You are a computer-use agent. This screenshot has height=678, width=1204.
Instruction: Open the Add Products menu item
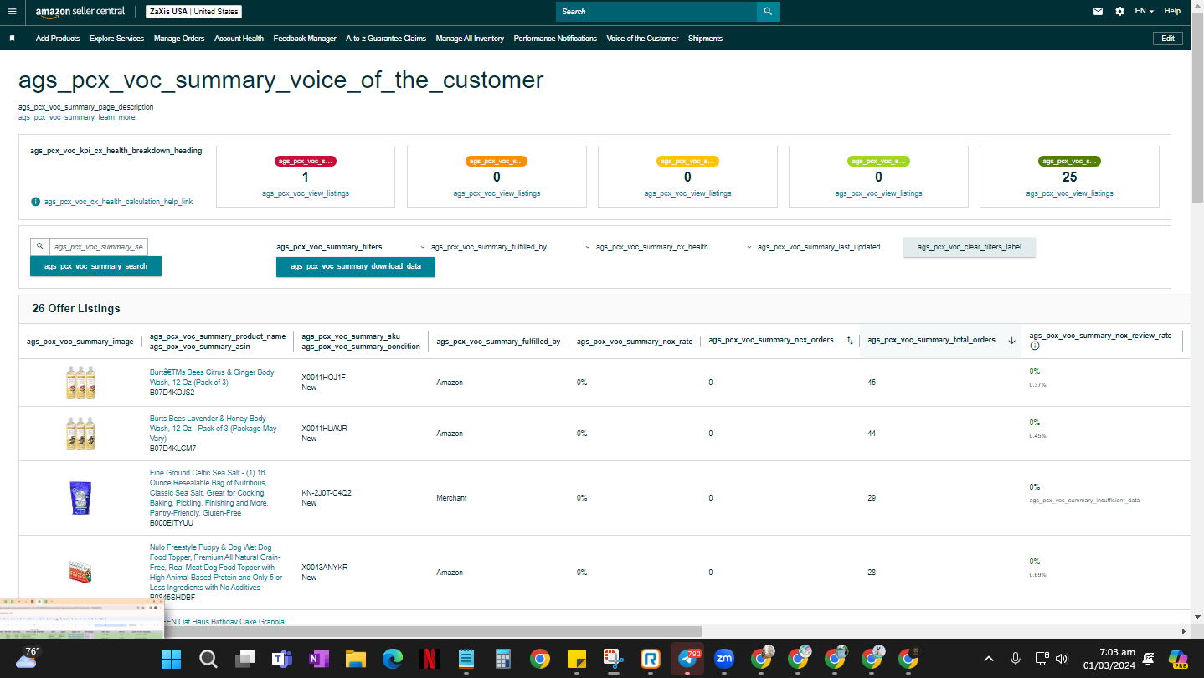(x=58, y=39)
